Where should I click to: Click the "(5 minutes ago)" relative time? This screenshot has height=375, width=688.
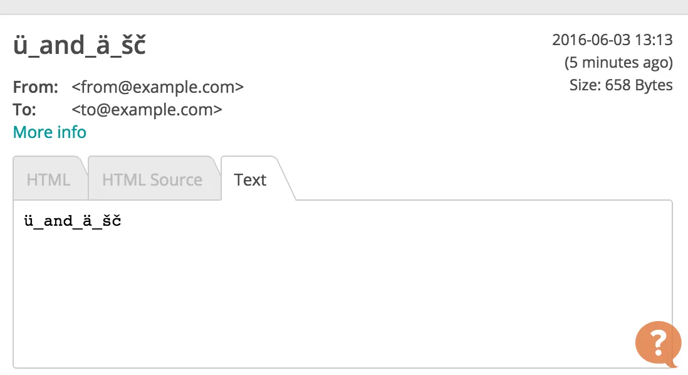[x=618, y=63]
